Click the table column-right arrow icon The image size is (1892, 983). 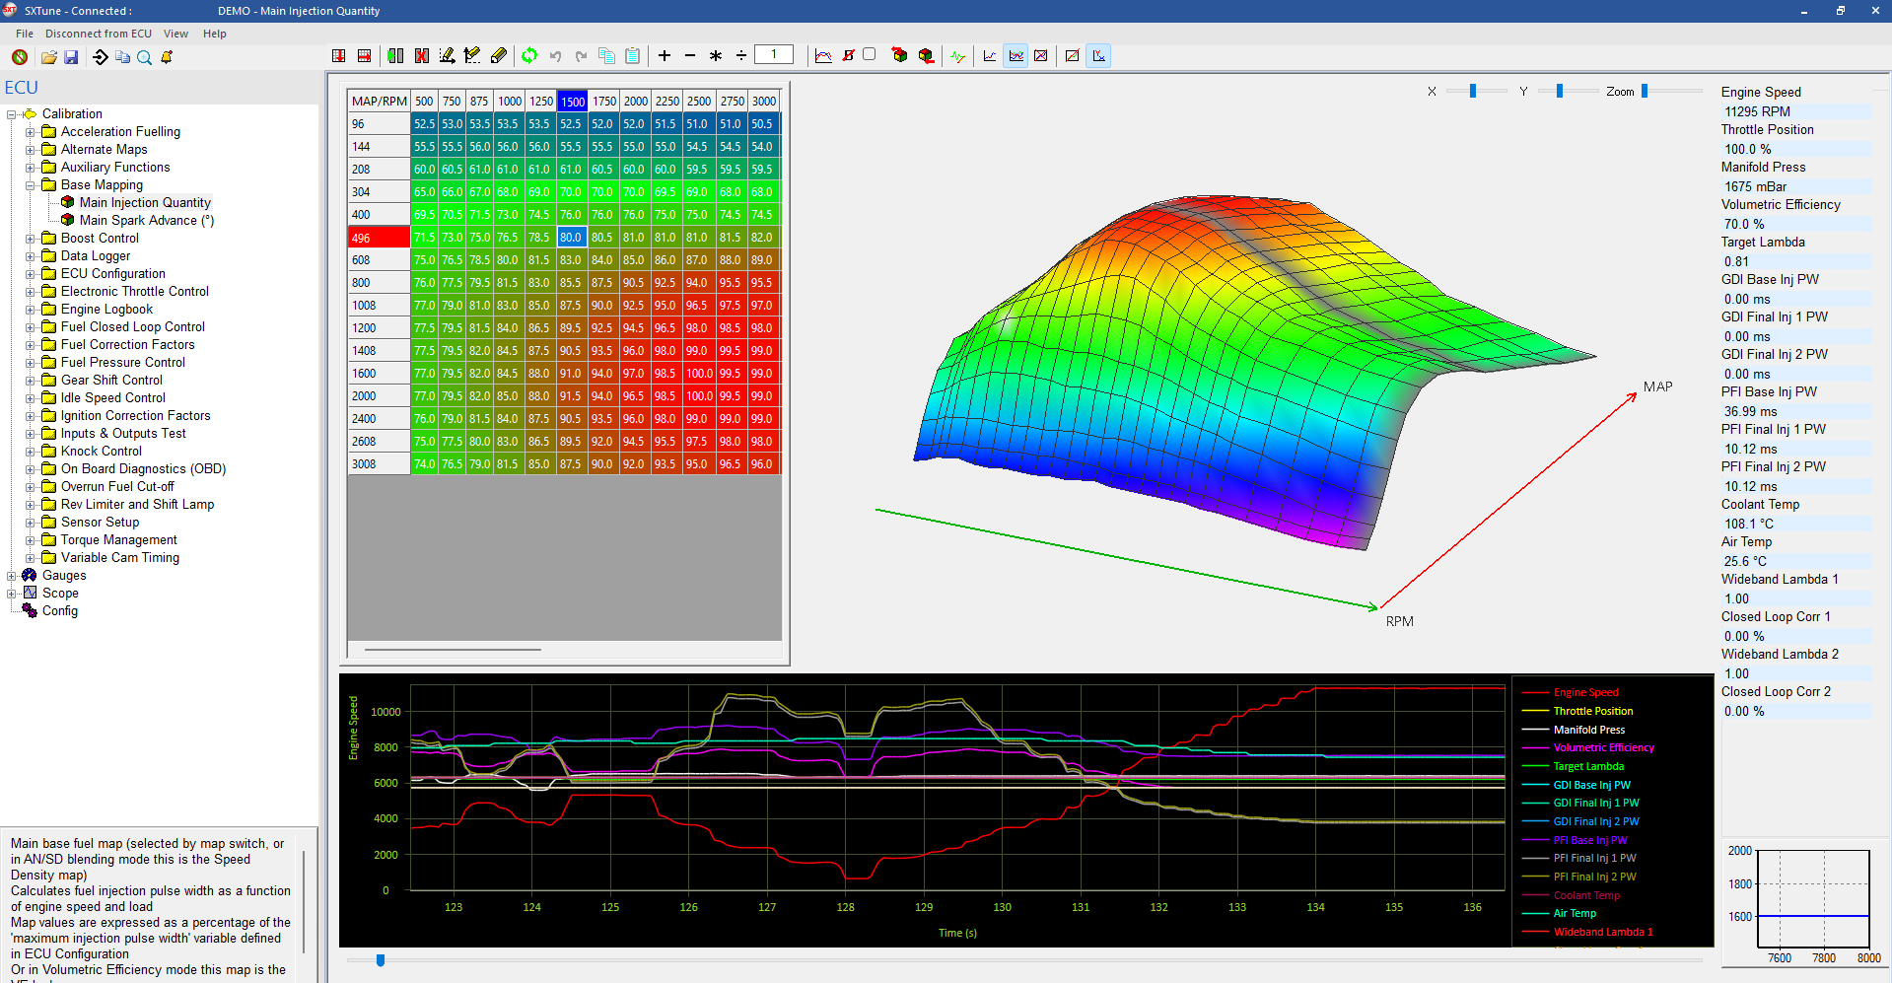click(x=364, y=56)
